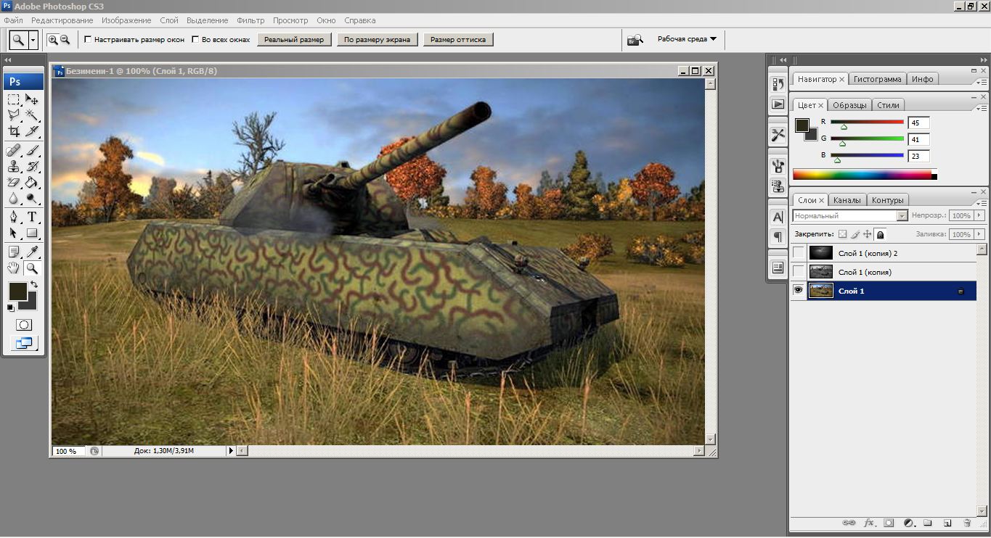Open Adobe Bridge from the options bar
This screenshot has height=538, width=991.
(x=635, y=40)
